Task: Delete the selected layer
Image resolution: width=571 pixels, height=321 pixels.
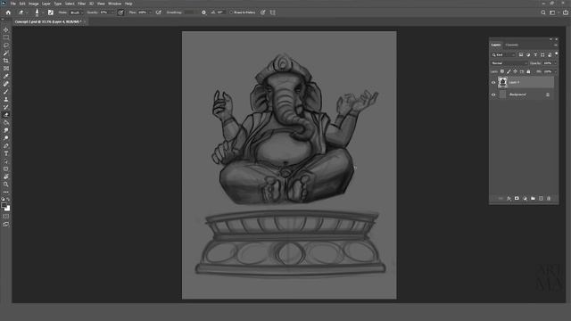Action: pyautogui.click(x=549, y=198)
